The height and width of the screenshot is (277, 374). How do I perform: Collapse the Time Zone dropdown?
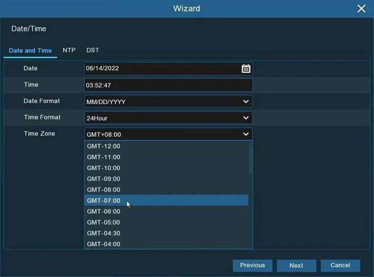point(168,134)
